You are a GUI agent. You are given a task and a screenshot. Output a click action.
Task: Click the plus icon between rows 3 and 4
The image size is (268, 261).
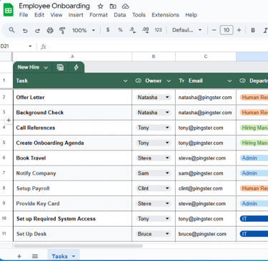(9, 120)
